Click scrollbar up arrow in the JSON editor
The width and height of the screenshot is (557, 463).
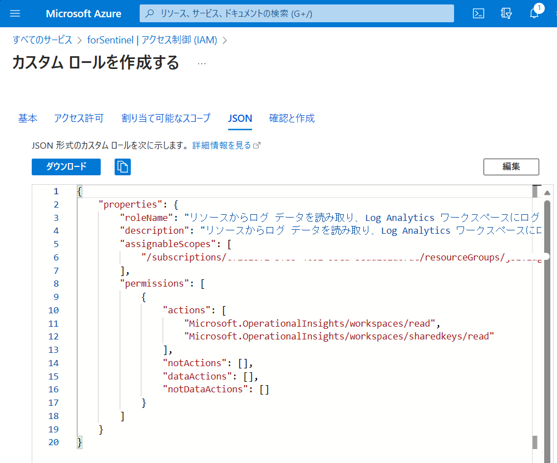coord(548,193)
